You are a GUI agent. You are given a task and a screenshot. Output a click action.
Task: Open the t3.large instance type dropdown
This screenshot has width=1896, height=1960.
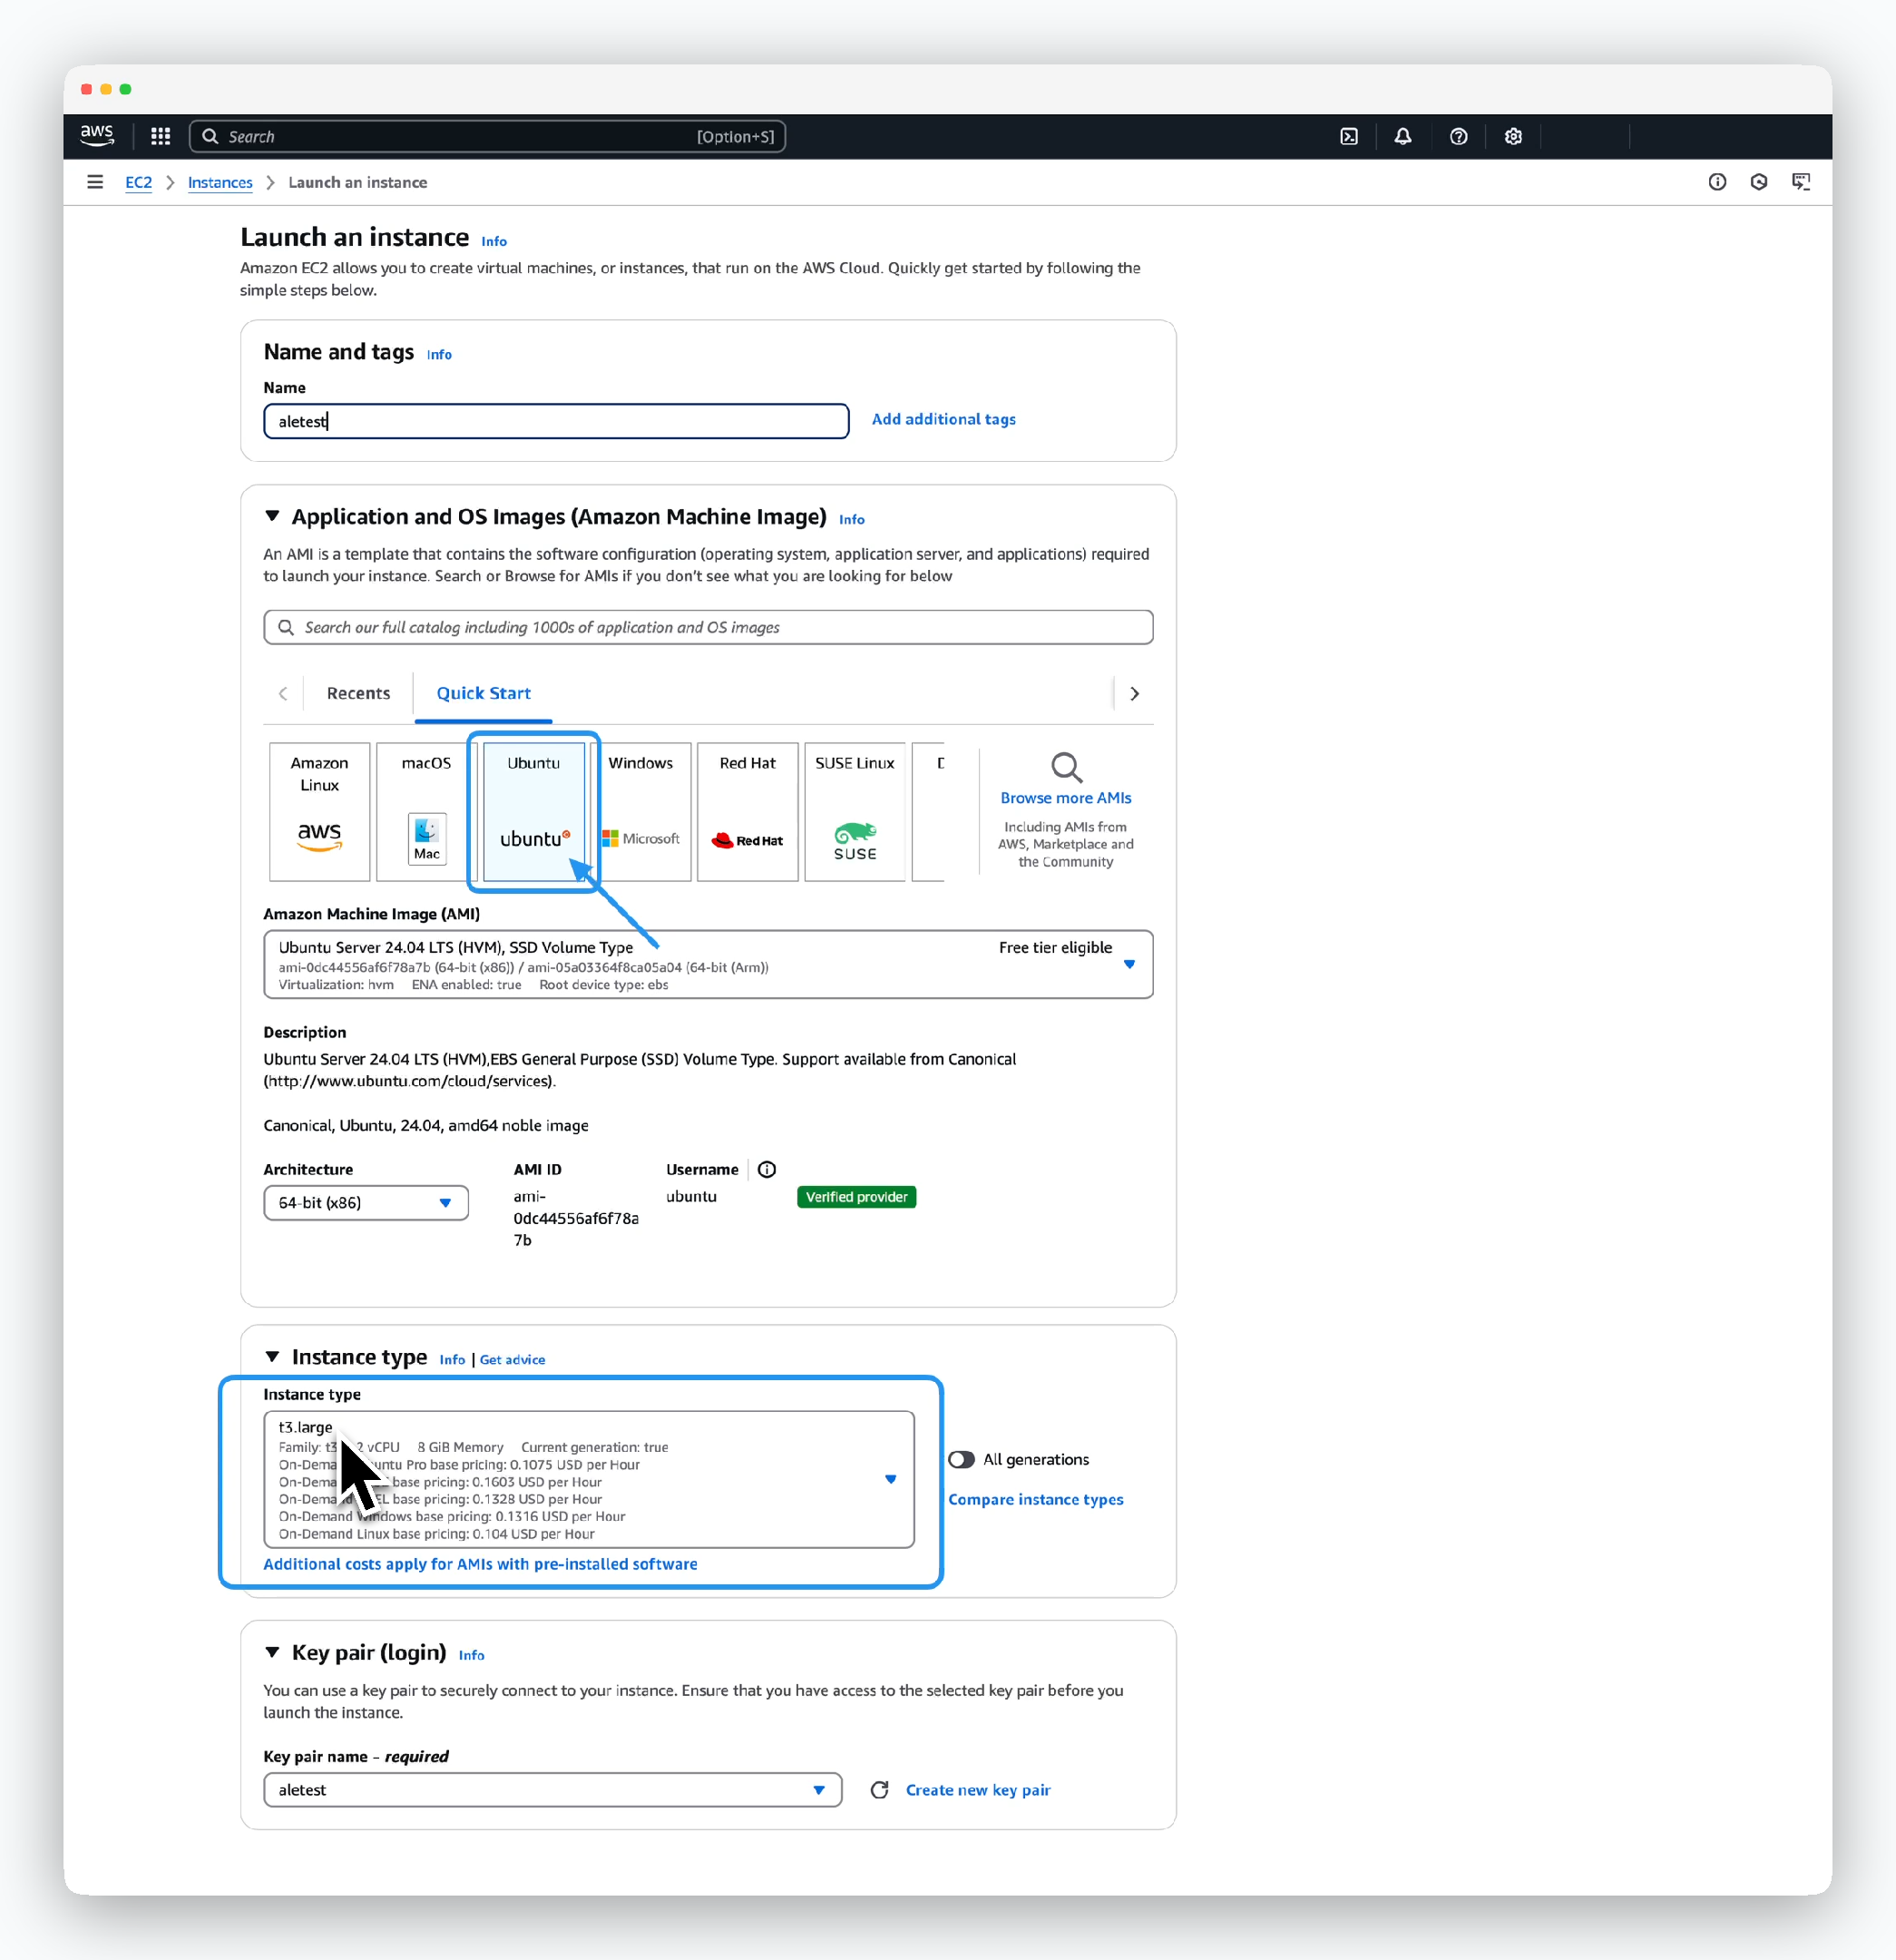point(589,1479)
